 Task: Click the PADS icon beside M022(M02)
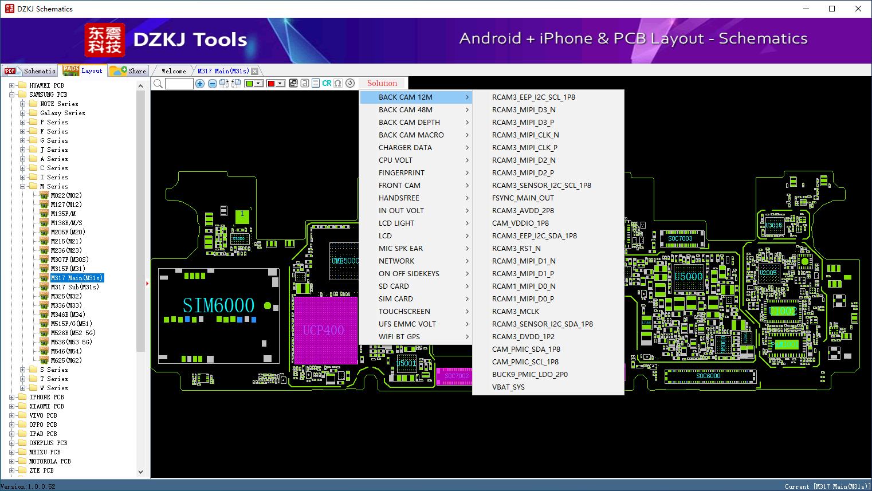pos(44,195)
